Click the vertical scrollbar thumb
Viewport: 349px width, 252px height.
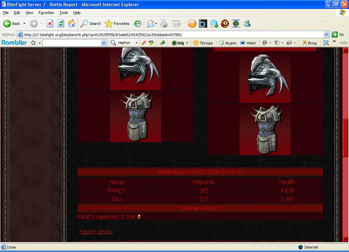pyautogui.click(x=346, y=137)
